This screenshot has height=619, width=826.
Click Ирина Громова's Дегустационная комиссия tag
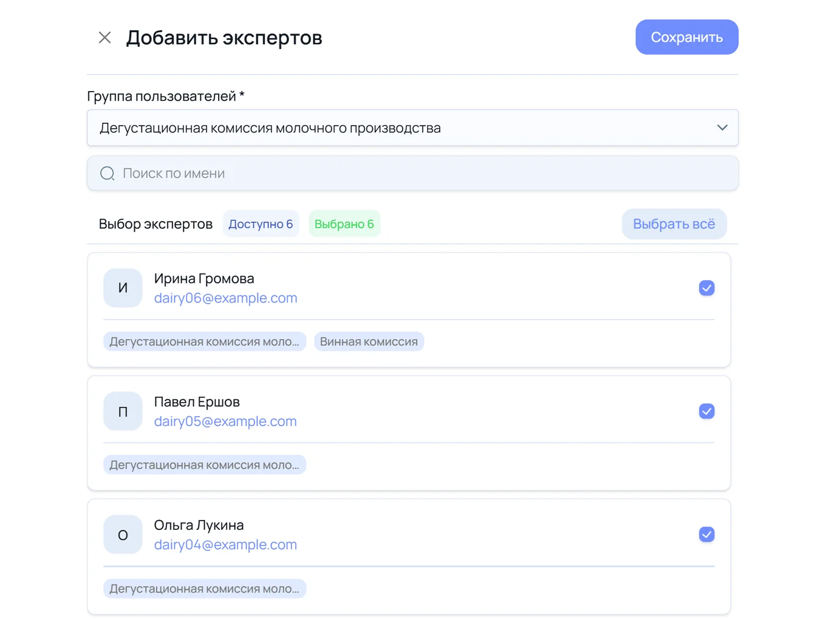(205, 342)
